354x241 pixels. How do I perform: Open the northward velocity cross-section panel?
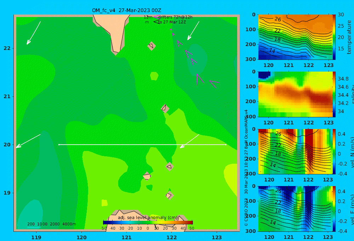pyautogui.click(x=295, y=151)
